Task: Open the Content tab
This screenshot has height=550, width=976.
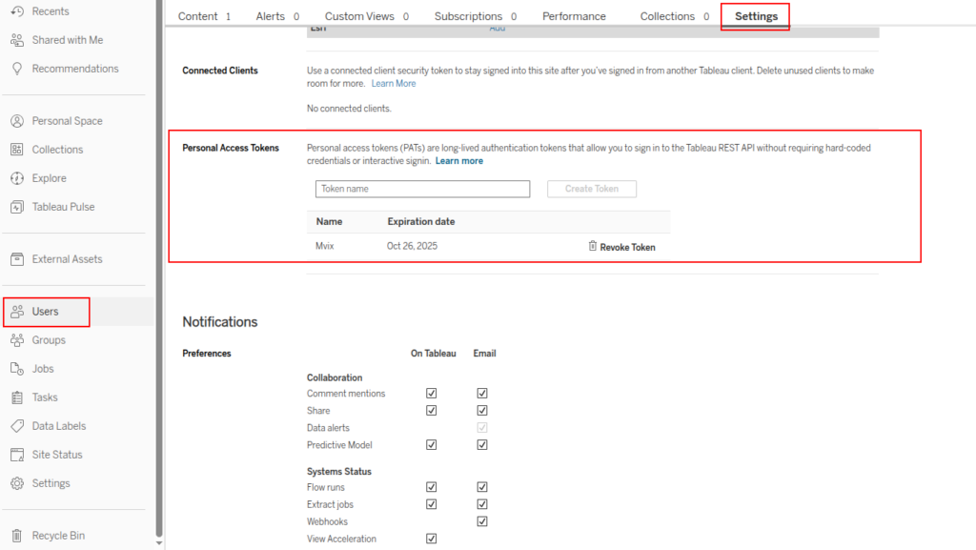Action: (x=204, y=16)
